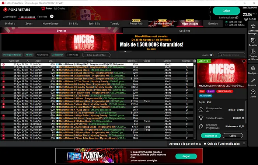The image size is (258, 165).
Task: Add tournament to favorites heart icon
Action: (244, 61)
